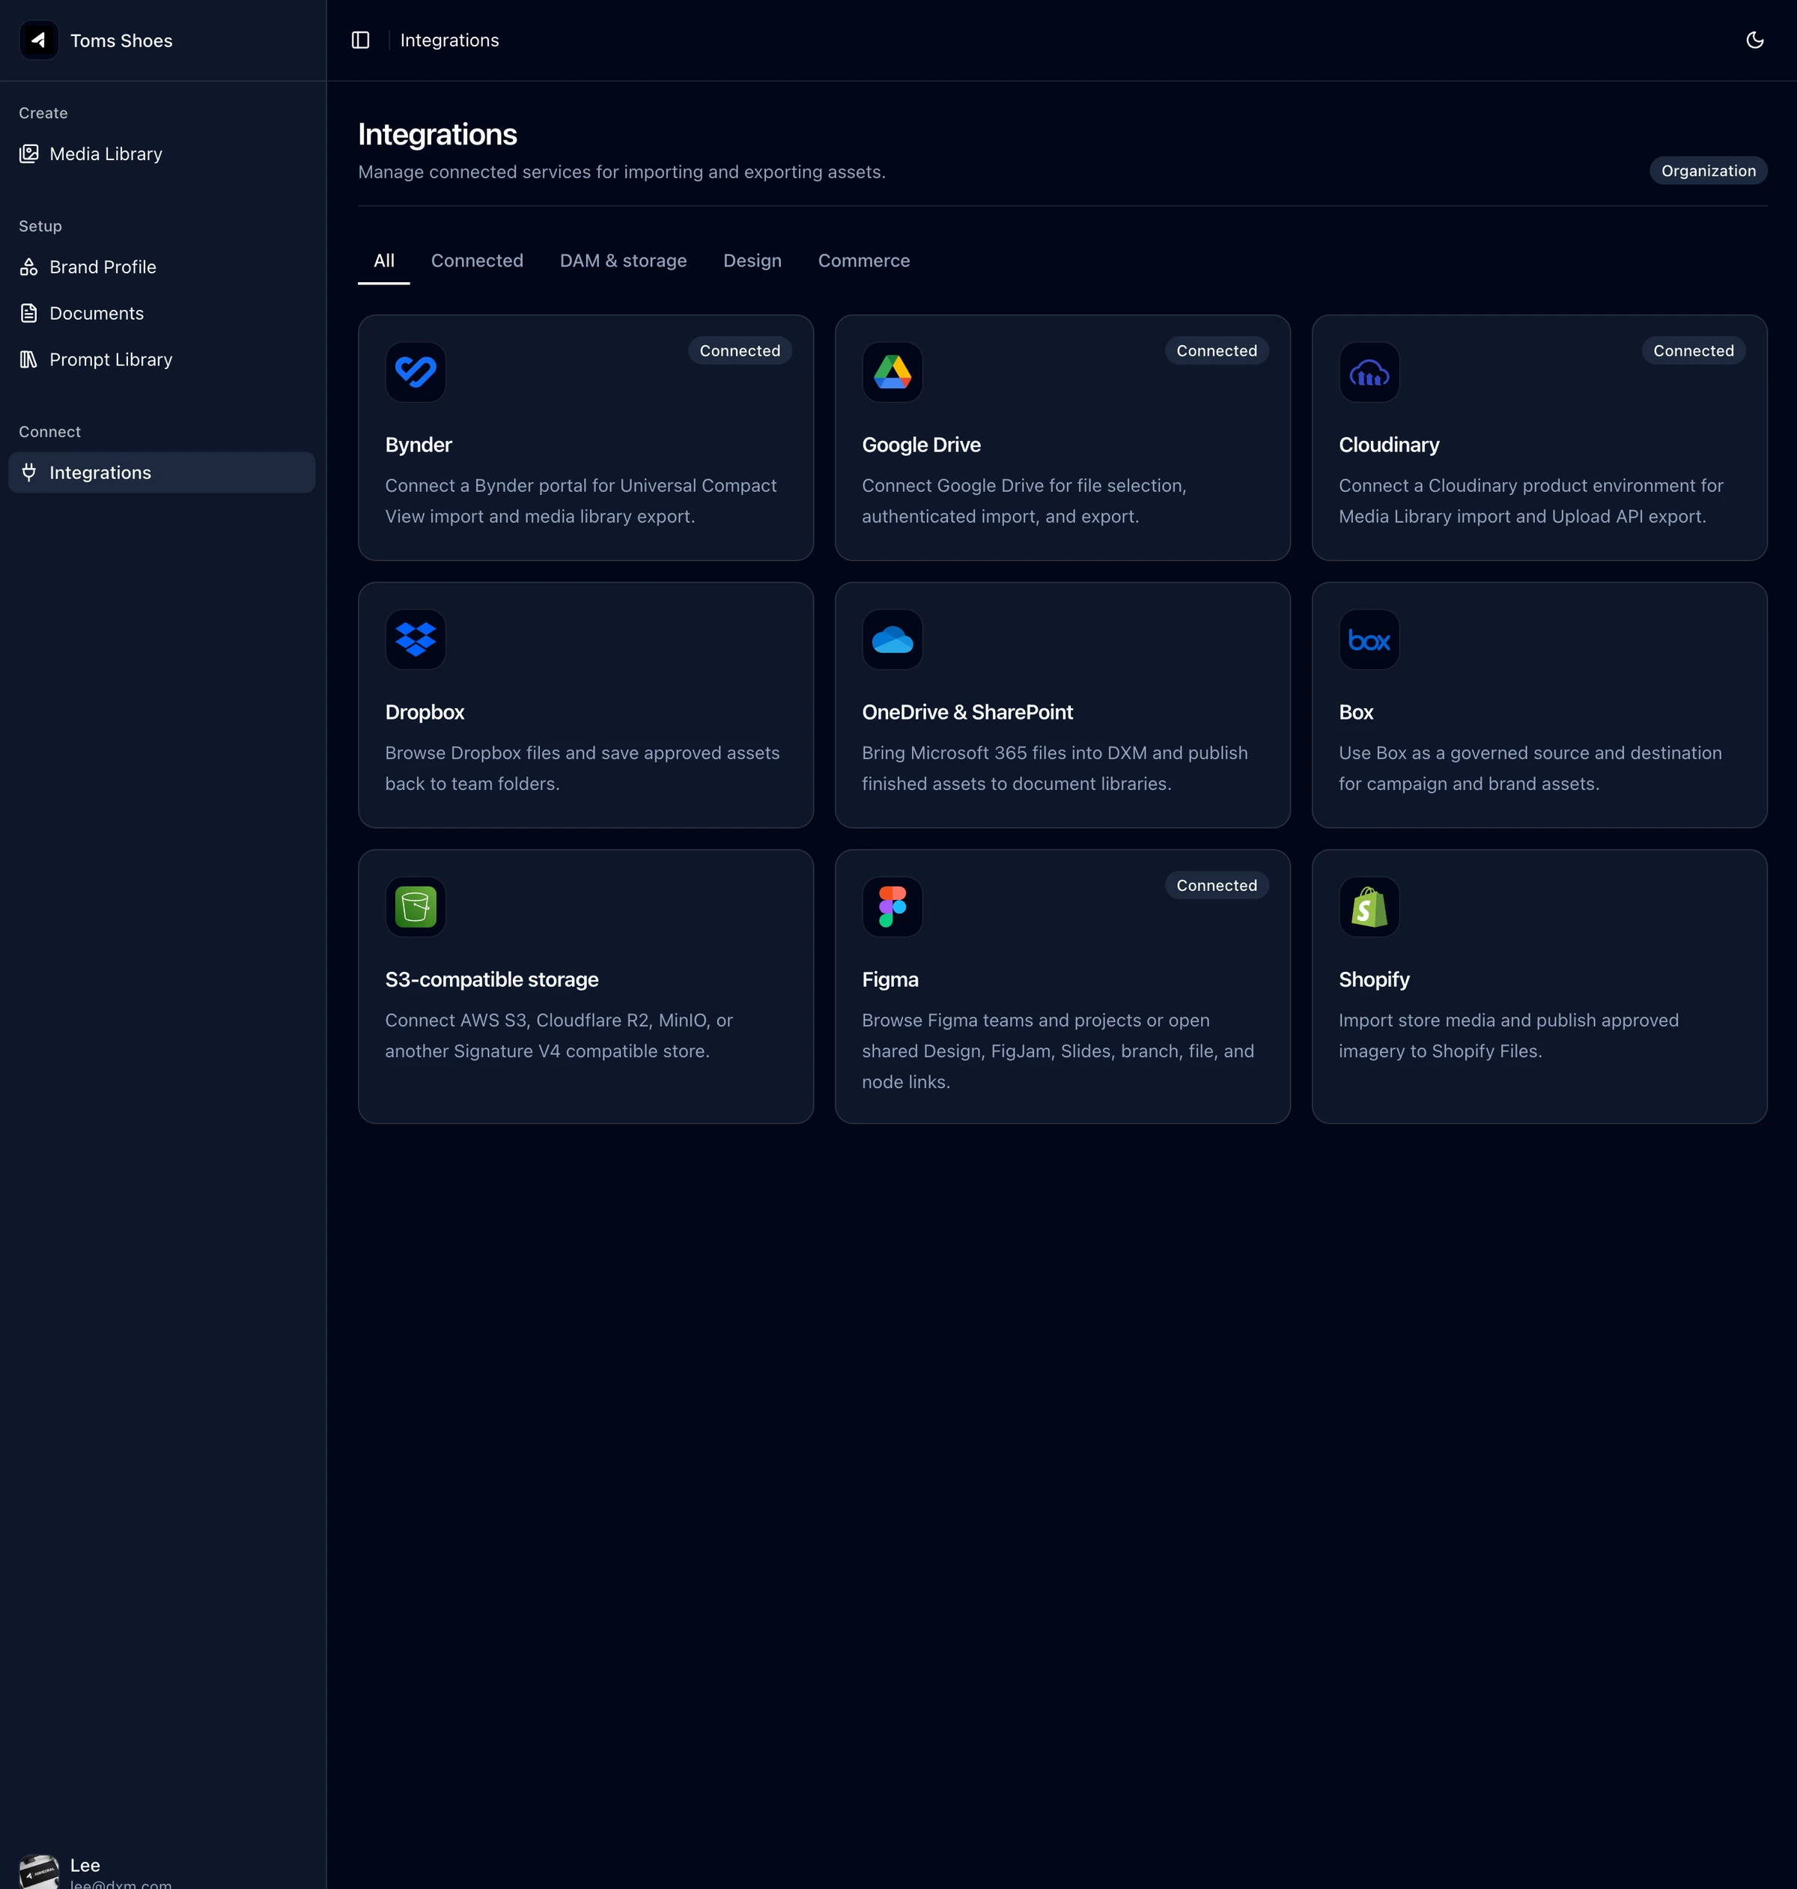
Task: Open the Design tab
Action: tap(752, 261)
